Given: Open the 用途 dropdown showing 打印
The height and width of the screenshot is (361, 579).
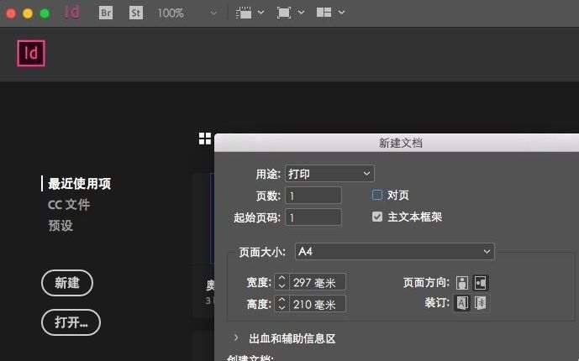Looking at the screenshot, I should click(x=329, y=174).
